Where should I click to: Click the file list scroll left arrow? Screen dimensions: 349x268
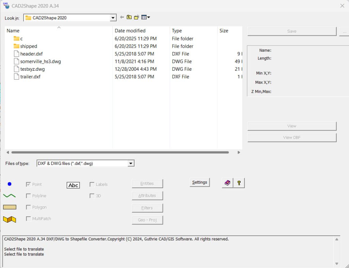(7, 152)
